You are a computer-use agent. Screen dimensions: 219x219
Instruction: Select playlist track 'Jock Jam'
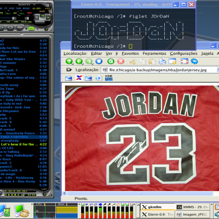[x=24, y=107]
